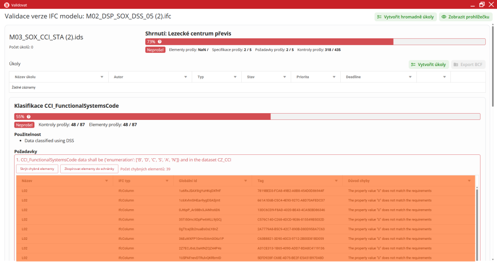Click help icon beside 55% classification progress

(x=29, y=117)
